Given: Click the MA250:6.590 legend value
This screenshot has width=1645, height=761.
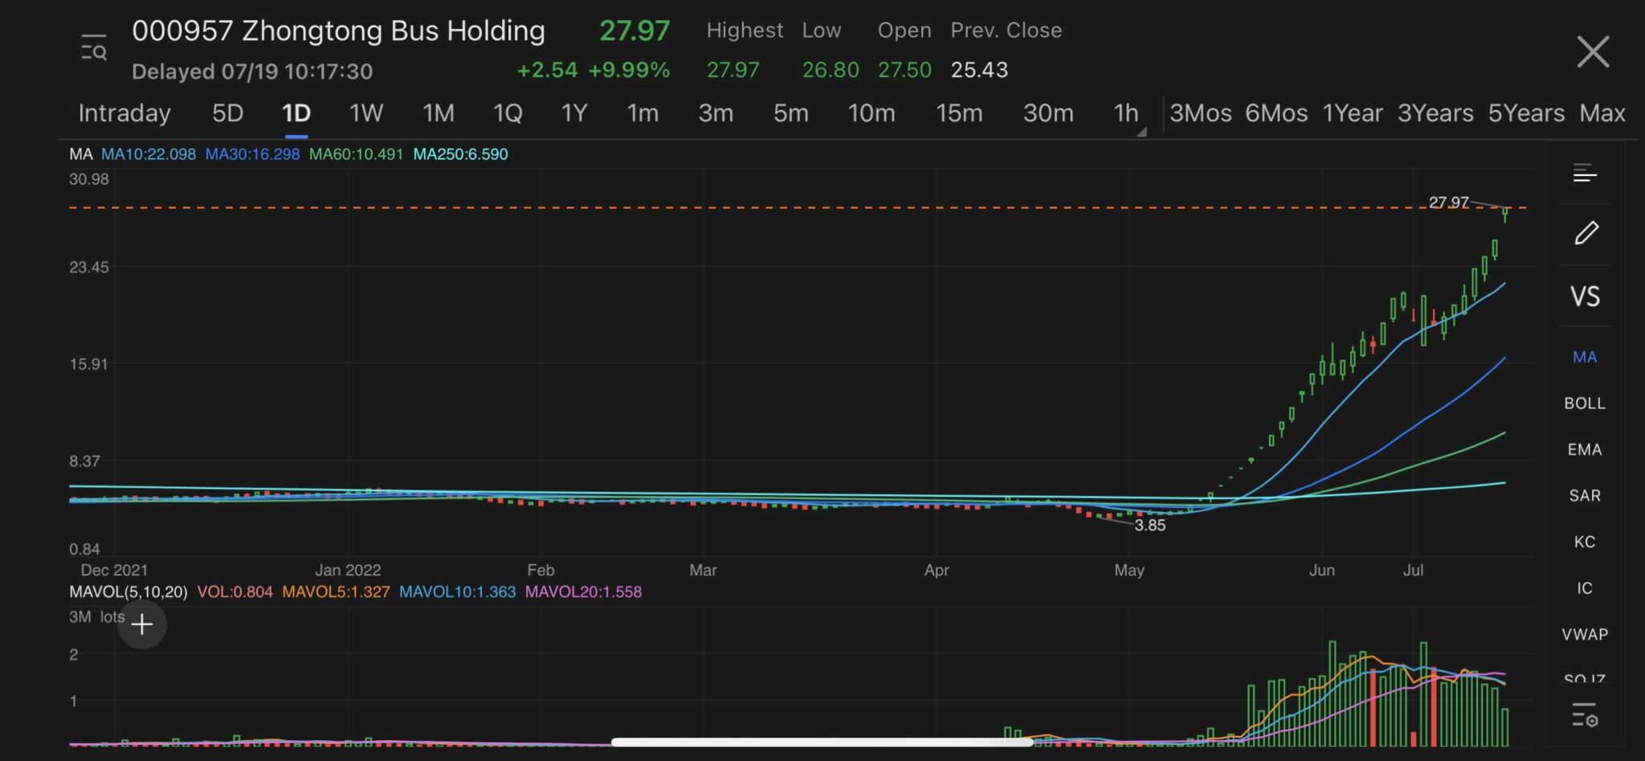Looking at the screenshot, I should tap(460, 154).
